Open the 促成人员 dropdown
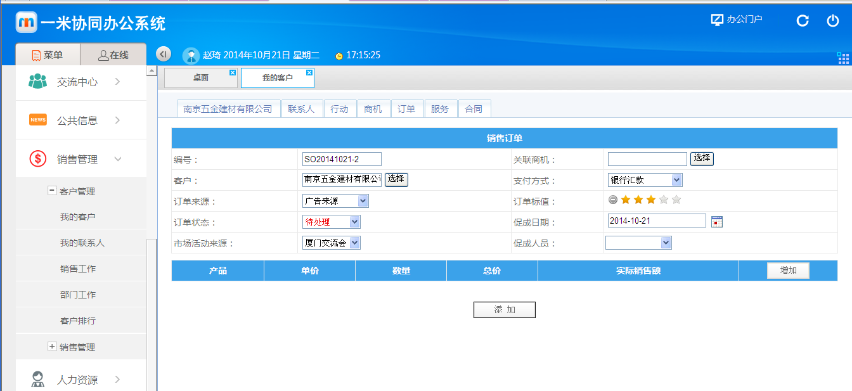This screenshot has height=391, width=852. coord(638,243)
